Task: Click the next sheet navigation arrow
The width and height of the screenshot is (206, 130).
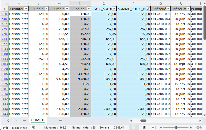Action: [x=16, y=120]
